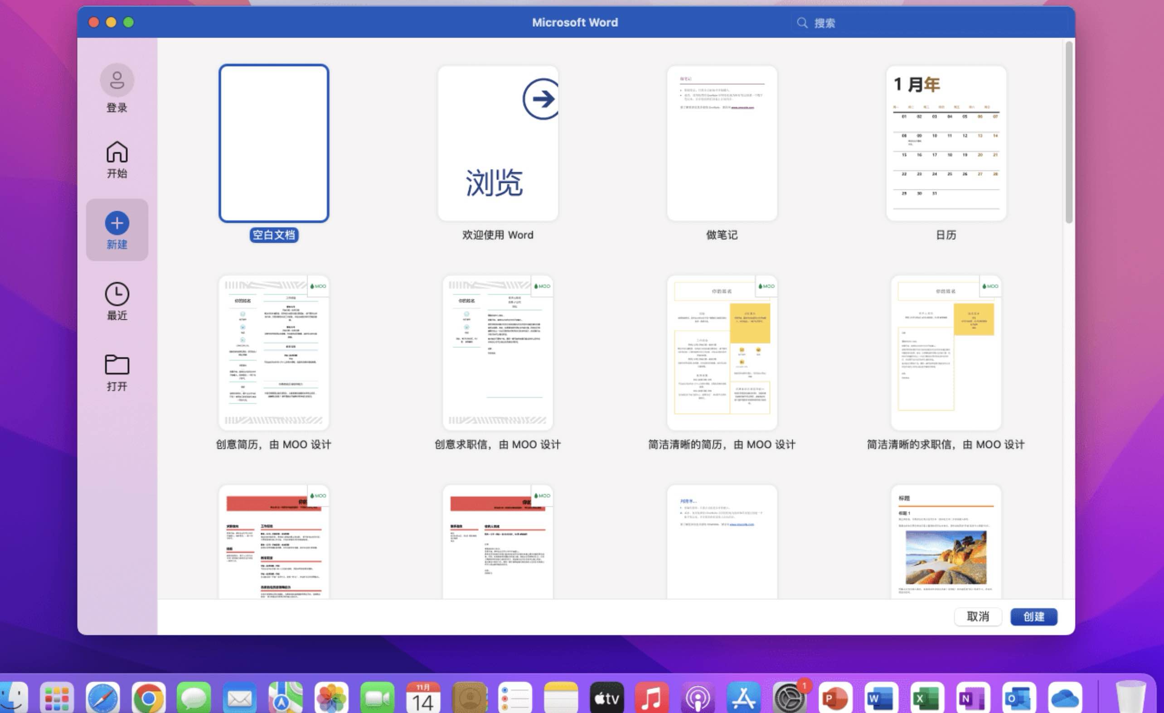
Task: Open Apple TV from the Dock
Action: [606, 698]
